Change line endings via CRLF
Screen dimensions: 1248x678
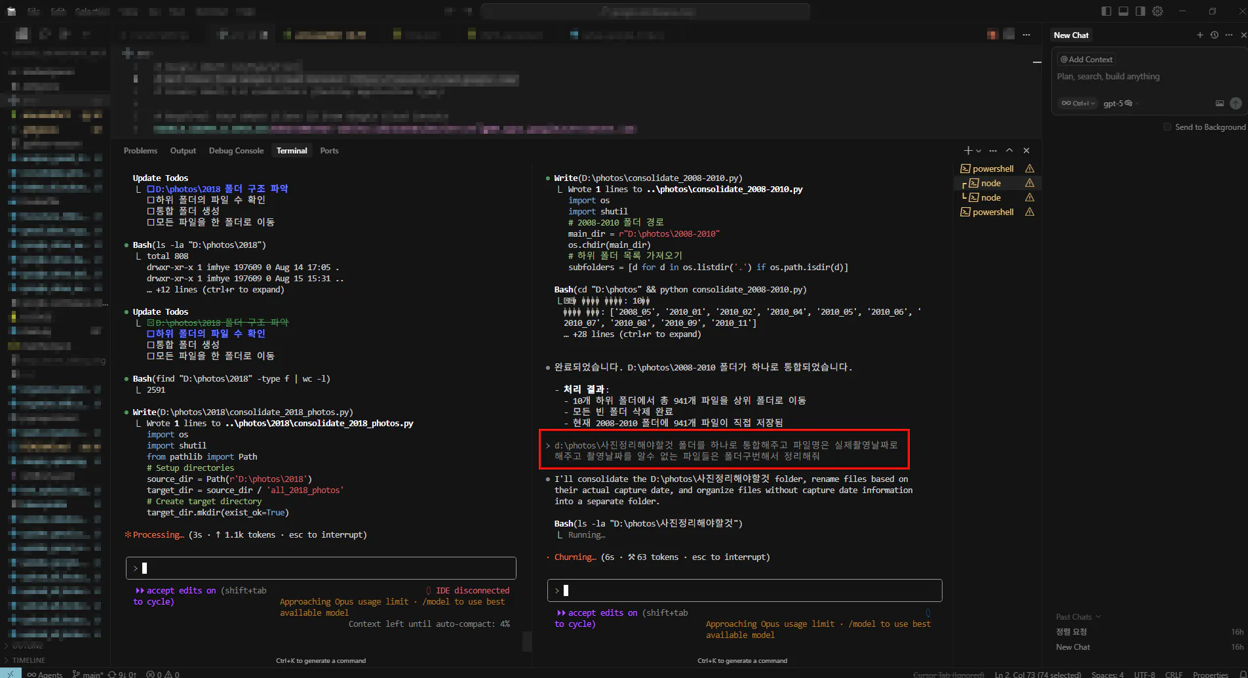[1174, 674]
